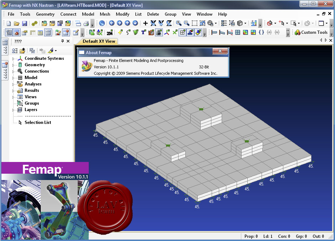Click the Ld: 1 status bar entry
The image size is (335, 241).
268,236
